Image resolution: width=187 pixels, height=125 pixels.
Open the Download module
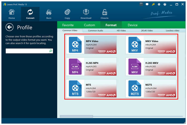[x=86, y=14]
